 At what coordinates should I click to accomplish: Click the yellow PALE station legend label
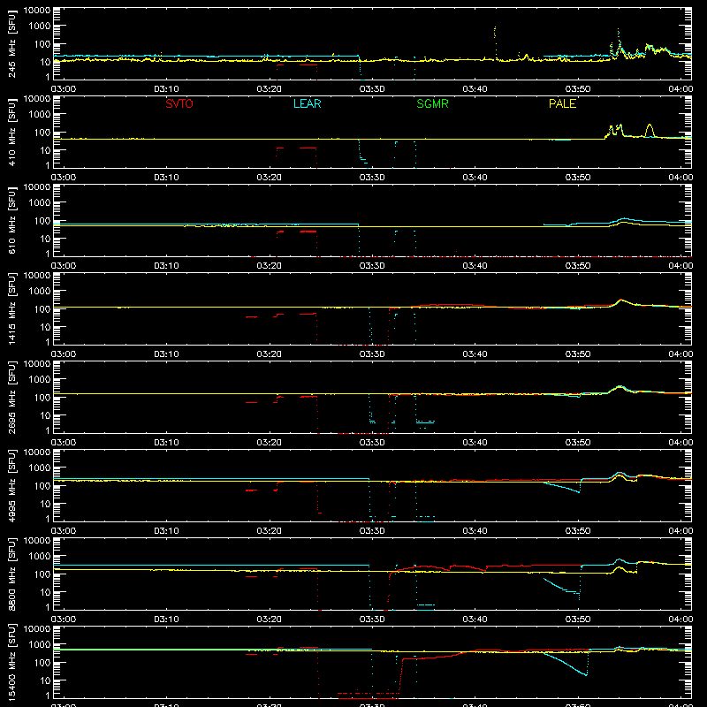pyautogui.click(x=562, y=103)
